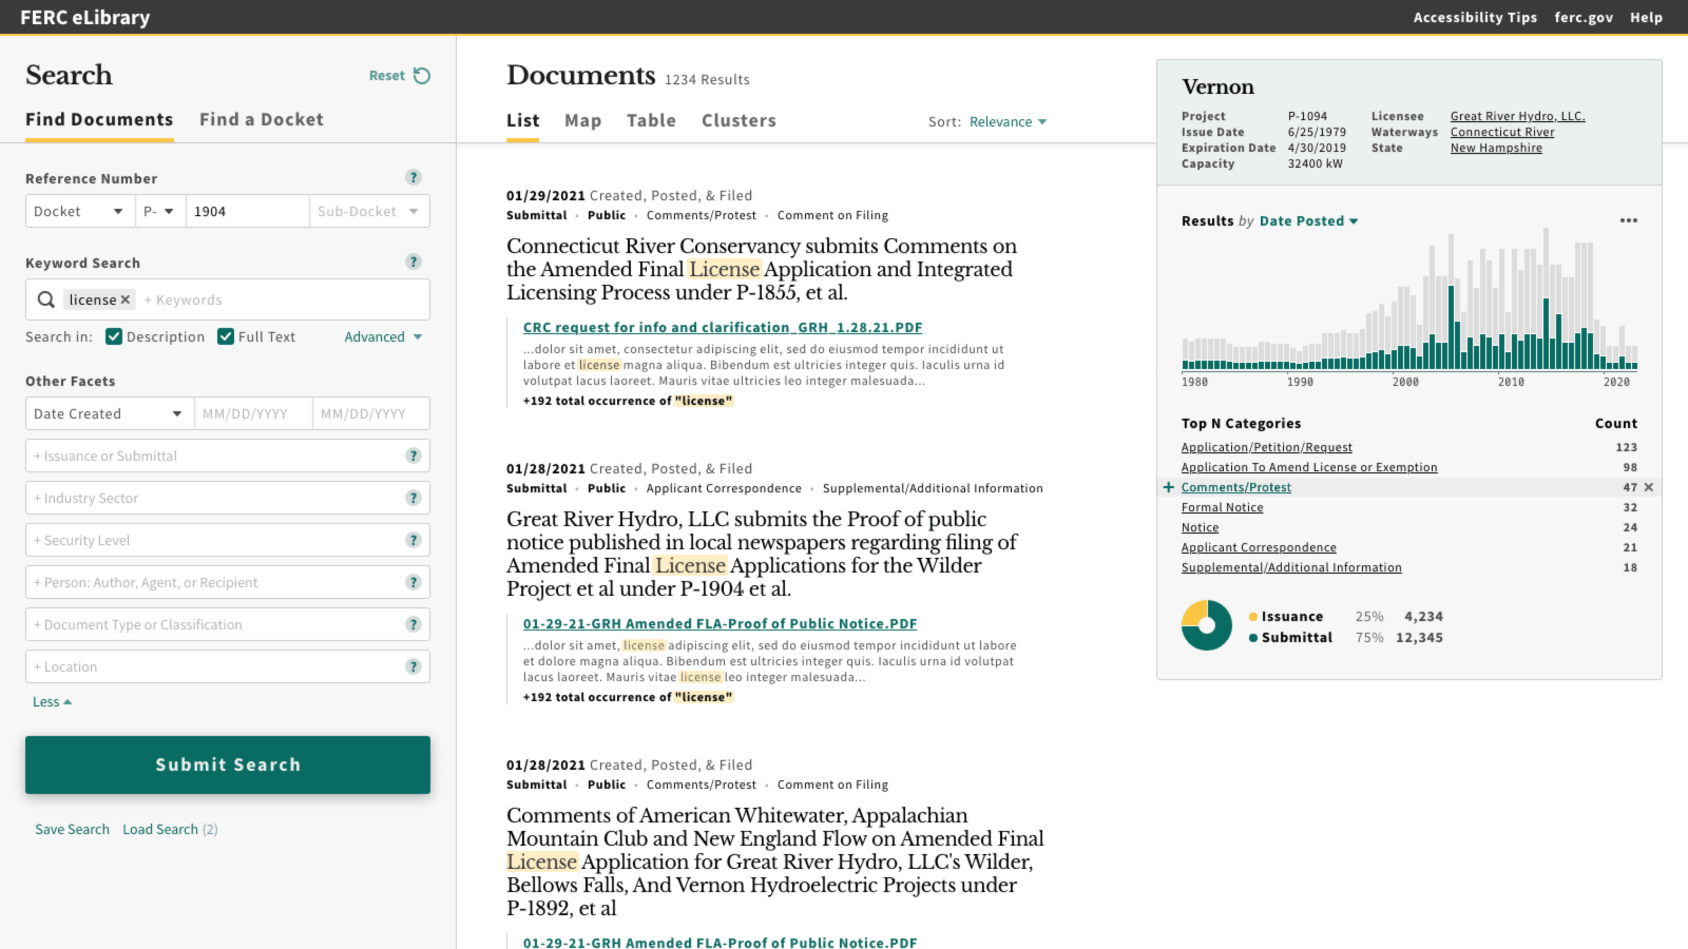
Task: Open New Hampshire state link
Action: pos(1496,148)
